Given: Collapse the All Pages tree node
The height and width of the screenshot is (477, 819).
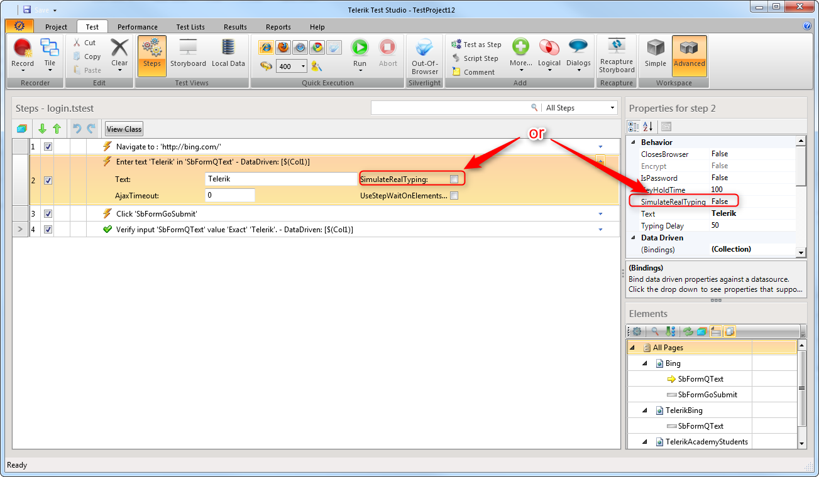Looking at the screenshot, I should point(632,348).
